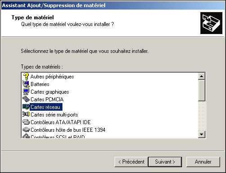
Task: Click the IEEE 1394 bus host controller icon
Action: pyautogui.click(x=26, y=130)
